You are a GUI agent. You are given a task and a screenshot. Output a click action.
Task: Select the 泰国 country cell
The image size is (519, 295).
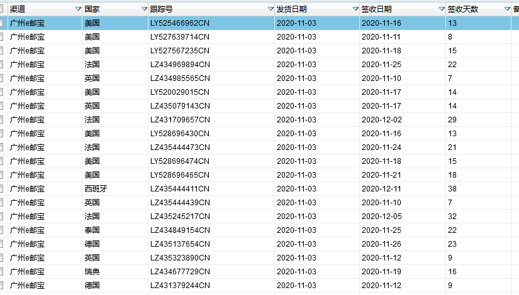click(92, 230)
